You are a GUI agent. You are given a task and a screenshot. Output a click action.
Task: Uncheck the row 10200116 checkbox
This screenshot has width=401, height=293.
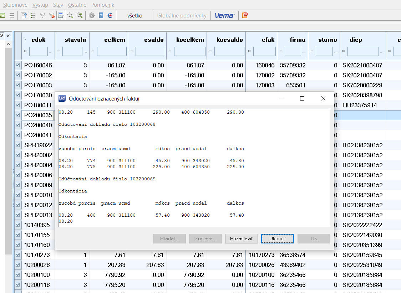click(x=17, y=284)
